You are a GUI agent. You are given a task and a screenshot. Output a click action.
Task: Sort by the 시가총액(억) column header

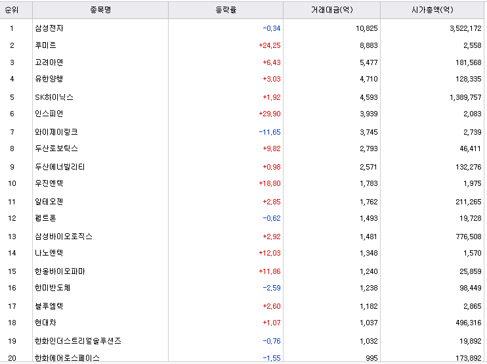pos(433,10)
